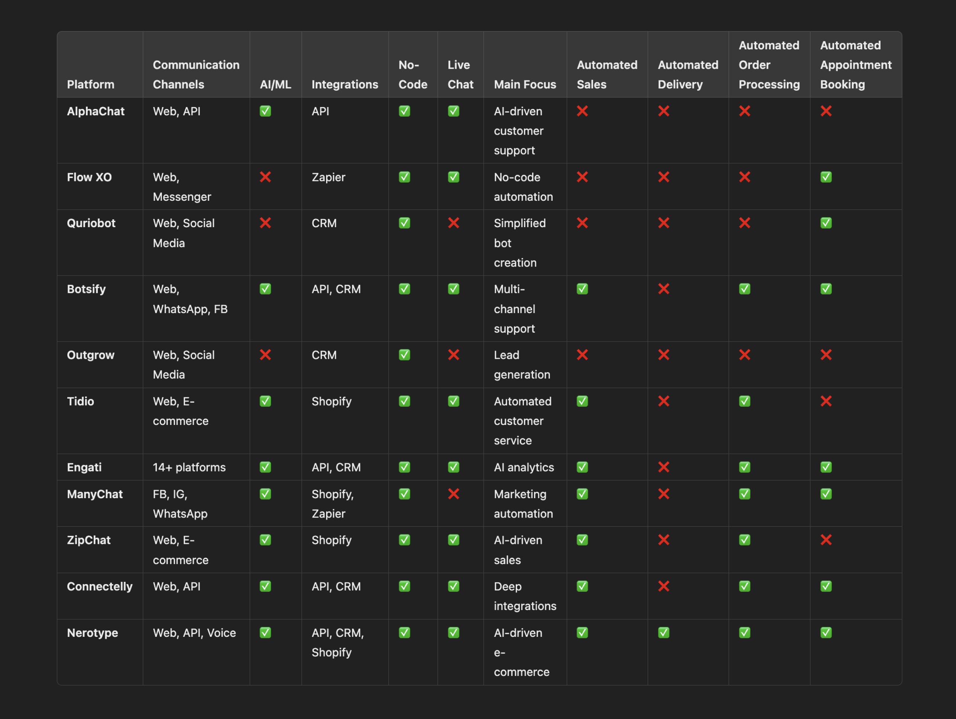This screenshot has height=719, width=956.
Task: Click the "14+ platforms" cell for Engati
Action: tap(189, 467)
